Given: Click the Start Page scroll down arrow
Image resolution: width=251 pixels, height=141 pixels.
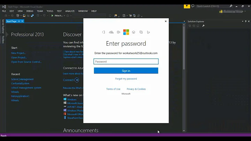Looking at the screenshot, I should coord(184,131).
